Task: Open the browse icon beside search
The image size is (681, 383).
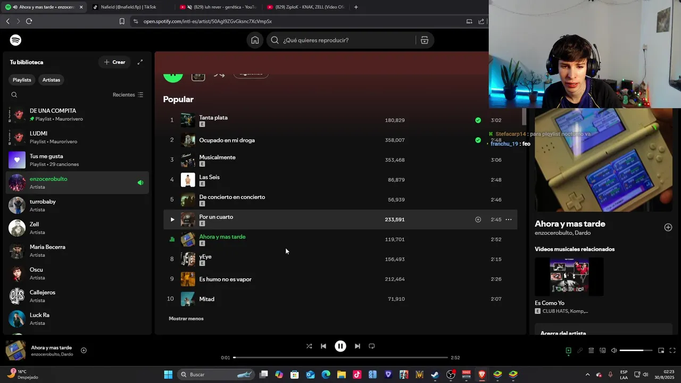Action: click(425, 40)
